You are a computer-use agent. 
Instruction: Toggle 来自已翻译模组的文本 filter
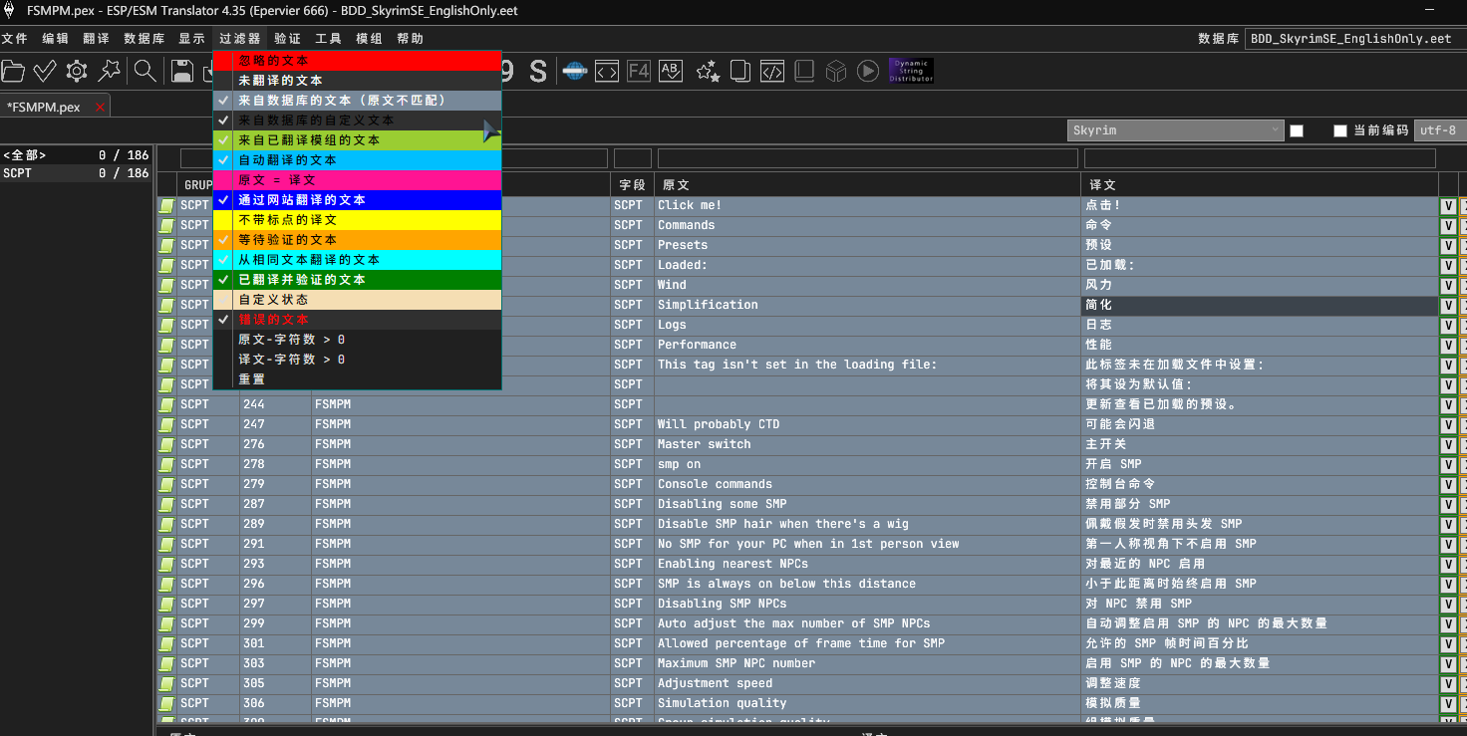357,140
